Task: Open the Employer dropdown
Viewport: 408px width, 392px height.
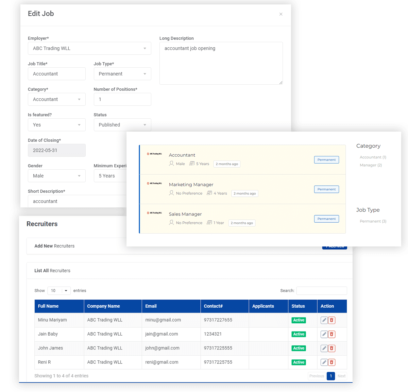Action: 89,48
